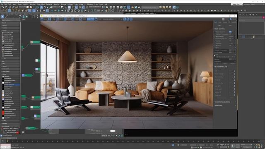Image resolution: width=265 pixels, height=149 pixels.
Task: Click the Redo arrow icon
Action: (6, 7)
